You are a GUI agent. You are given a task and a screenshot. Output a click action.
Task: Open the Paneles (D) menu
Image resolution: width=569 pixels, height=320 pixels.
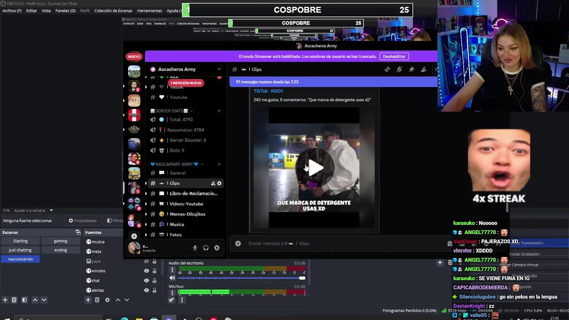pyautogui.click(x=65, y=11)
